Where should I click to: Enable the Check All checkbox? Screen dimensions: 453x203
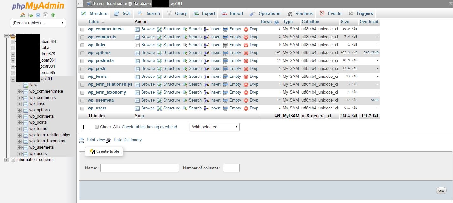[x=97, y=127]
